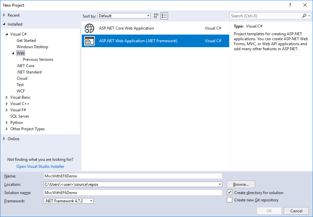Enable Create new Git repository checkbox
Image resolution: width=313 pixels, height=217 pixels.
coord(230,200)
